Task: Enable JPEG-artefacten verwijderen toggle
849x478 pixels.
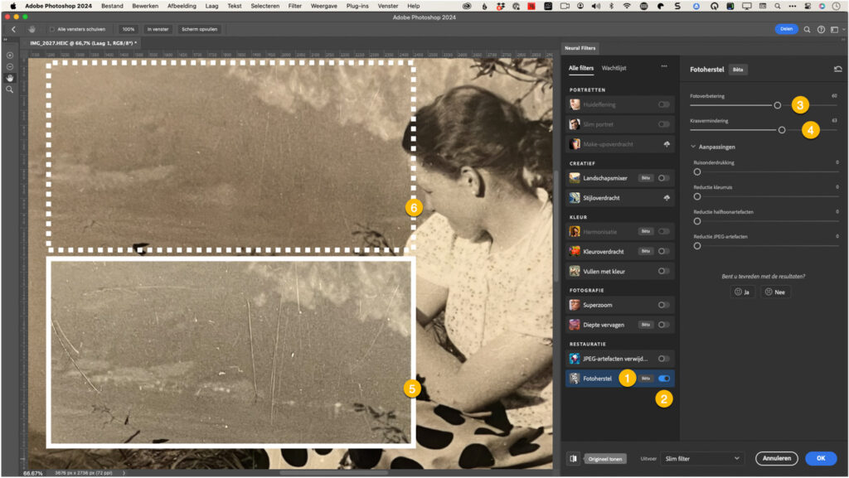Action: 664,359
